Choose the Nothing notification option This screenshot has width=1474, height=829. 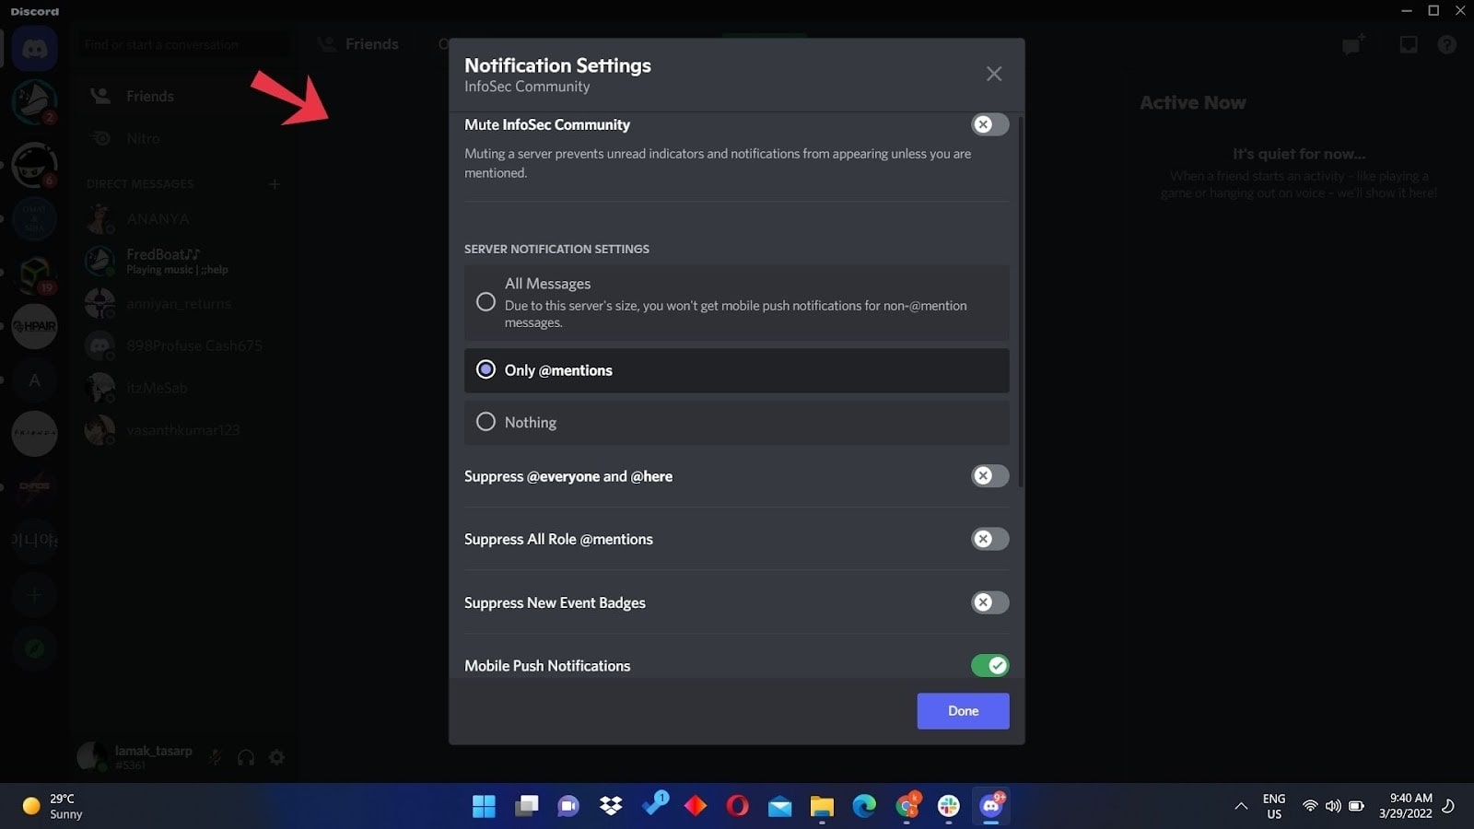(x=736, y=422)
